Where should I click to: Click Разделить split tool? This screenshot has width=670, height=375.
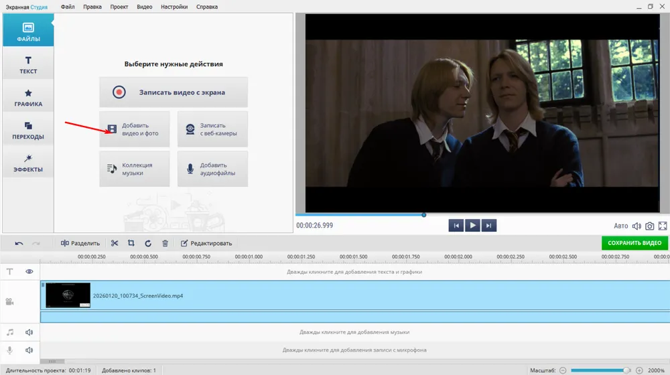[80, 243]
